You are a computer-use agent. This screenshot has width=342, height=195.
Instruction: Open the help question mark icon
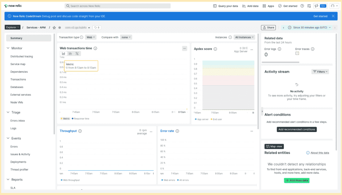coord(302,6)
